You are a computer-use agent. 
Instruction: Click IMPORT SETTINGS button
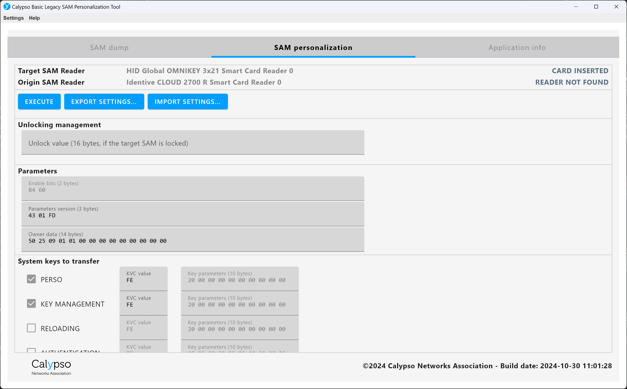(188, 102)
